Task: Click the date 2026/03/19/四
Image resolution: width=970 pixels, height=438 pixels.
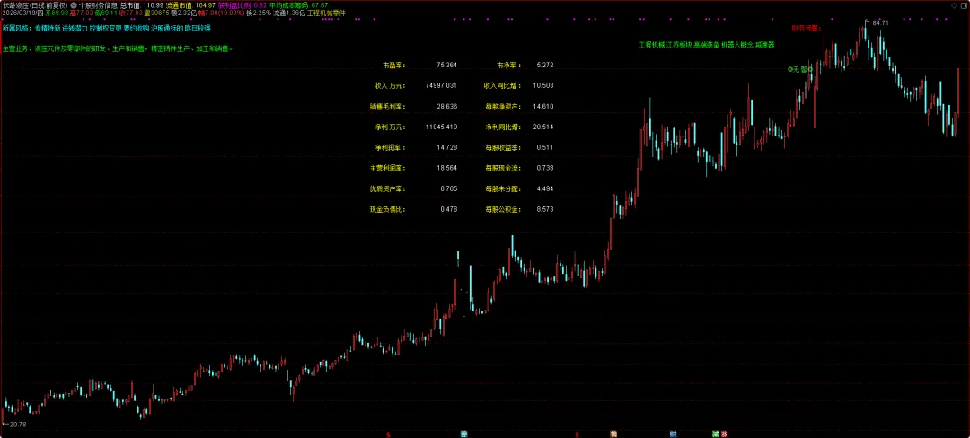Action: click(22, 13)
